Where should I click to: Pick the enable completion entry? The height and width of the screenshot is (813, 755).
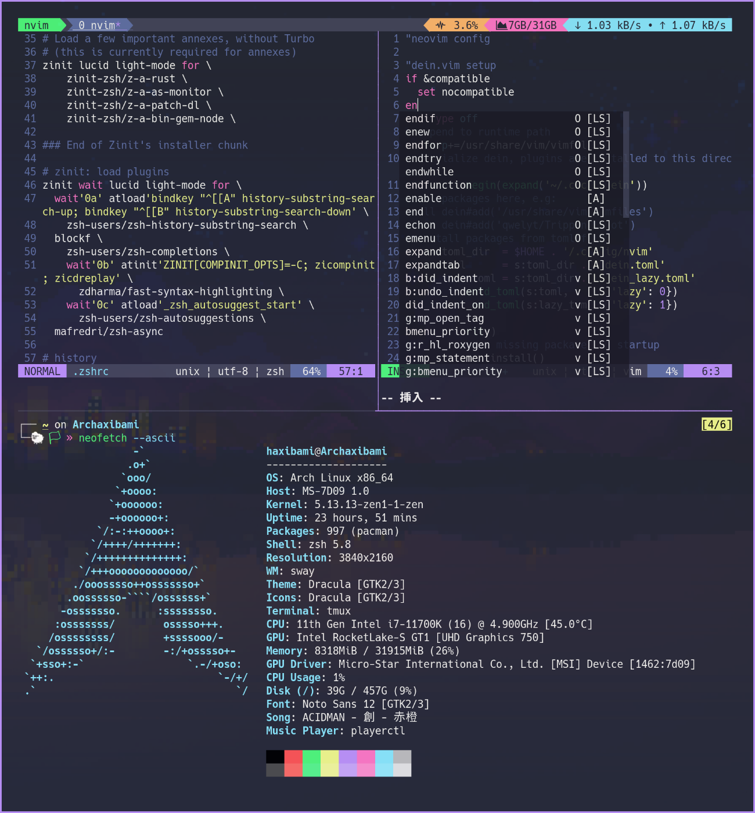pyautogui.click(x=511, y=199)
